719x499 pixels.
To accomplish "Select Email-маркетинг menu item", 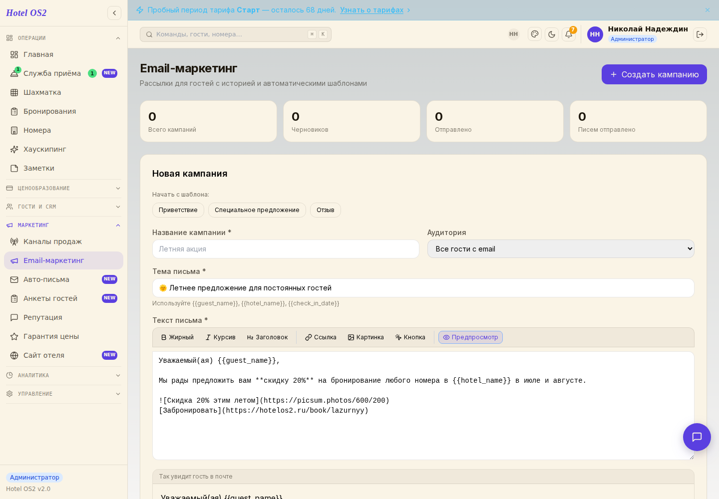I will (x=63, y=260).
